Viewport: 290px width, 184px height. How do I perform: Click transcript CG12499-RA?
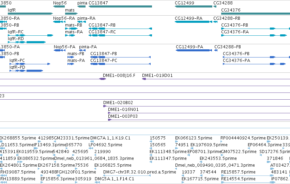click(x=194, y=22)
